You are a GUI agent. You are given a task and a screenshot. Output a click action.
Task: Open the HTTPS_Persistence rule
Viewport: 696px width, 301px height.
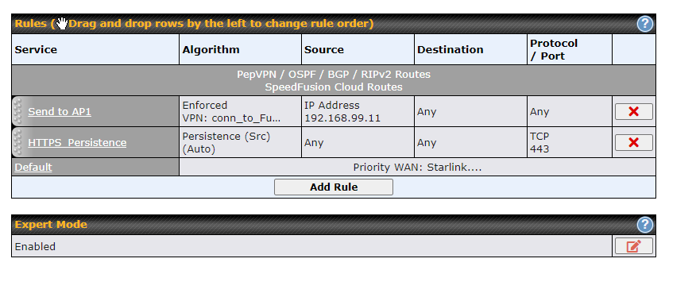[77, 142]
